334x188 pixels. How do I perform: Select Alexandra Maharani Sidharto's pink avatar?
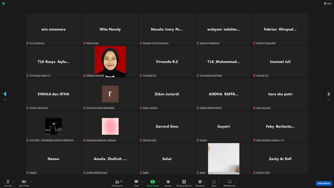[110, 126]
